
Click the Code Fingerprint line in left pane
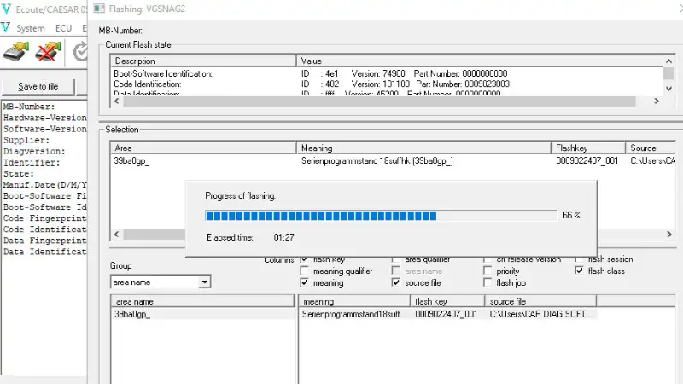click(x=45, y=218)
